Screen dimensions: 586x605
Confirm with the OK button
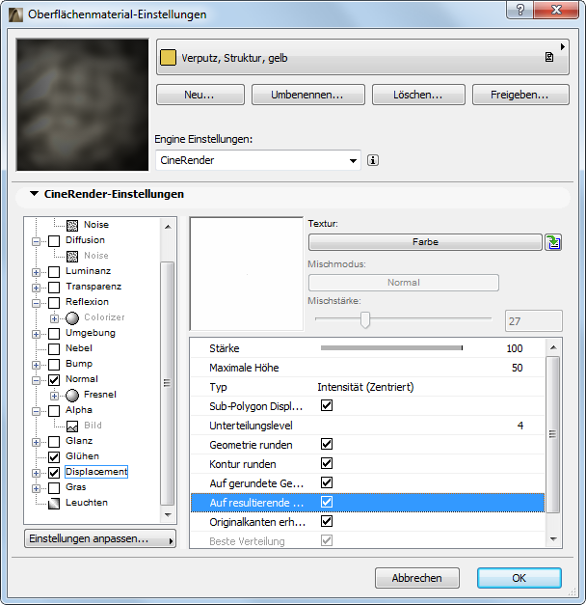tap(519, 578)
